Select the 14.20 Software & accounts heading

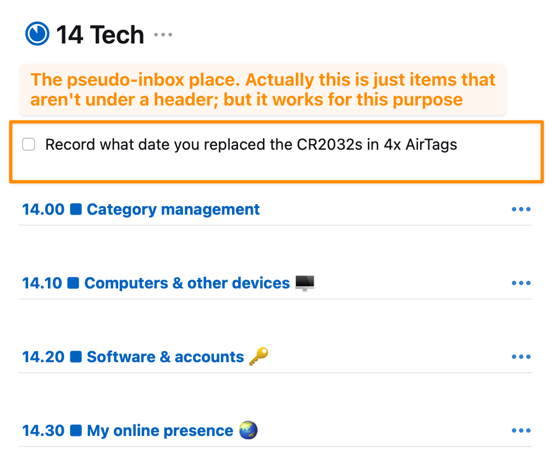coord(165,357)
